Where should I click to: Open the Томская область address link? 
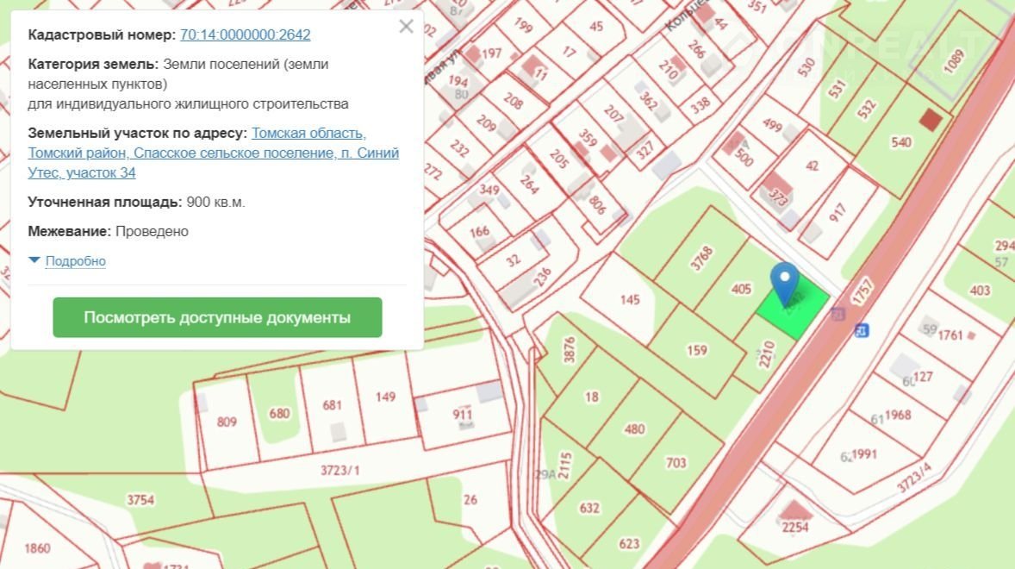point(308,134)
